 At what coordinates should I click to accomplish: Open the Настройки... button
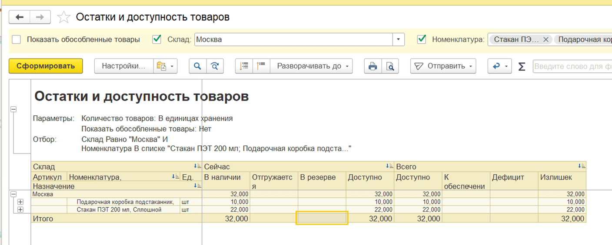point(123,66)
